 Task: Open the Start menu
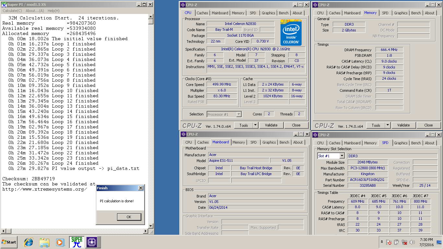point(9,242)
